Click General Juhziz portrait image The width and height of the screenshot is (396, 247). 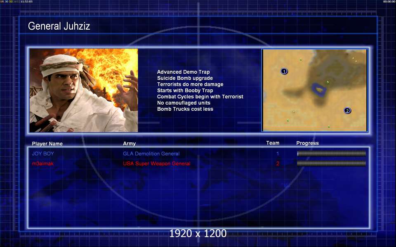84,90
